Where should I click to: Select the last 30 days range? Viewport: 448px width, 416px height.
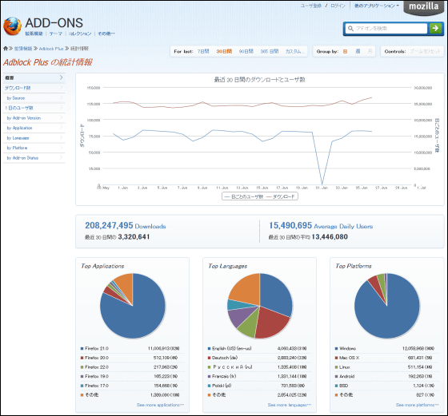(224, 51)
